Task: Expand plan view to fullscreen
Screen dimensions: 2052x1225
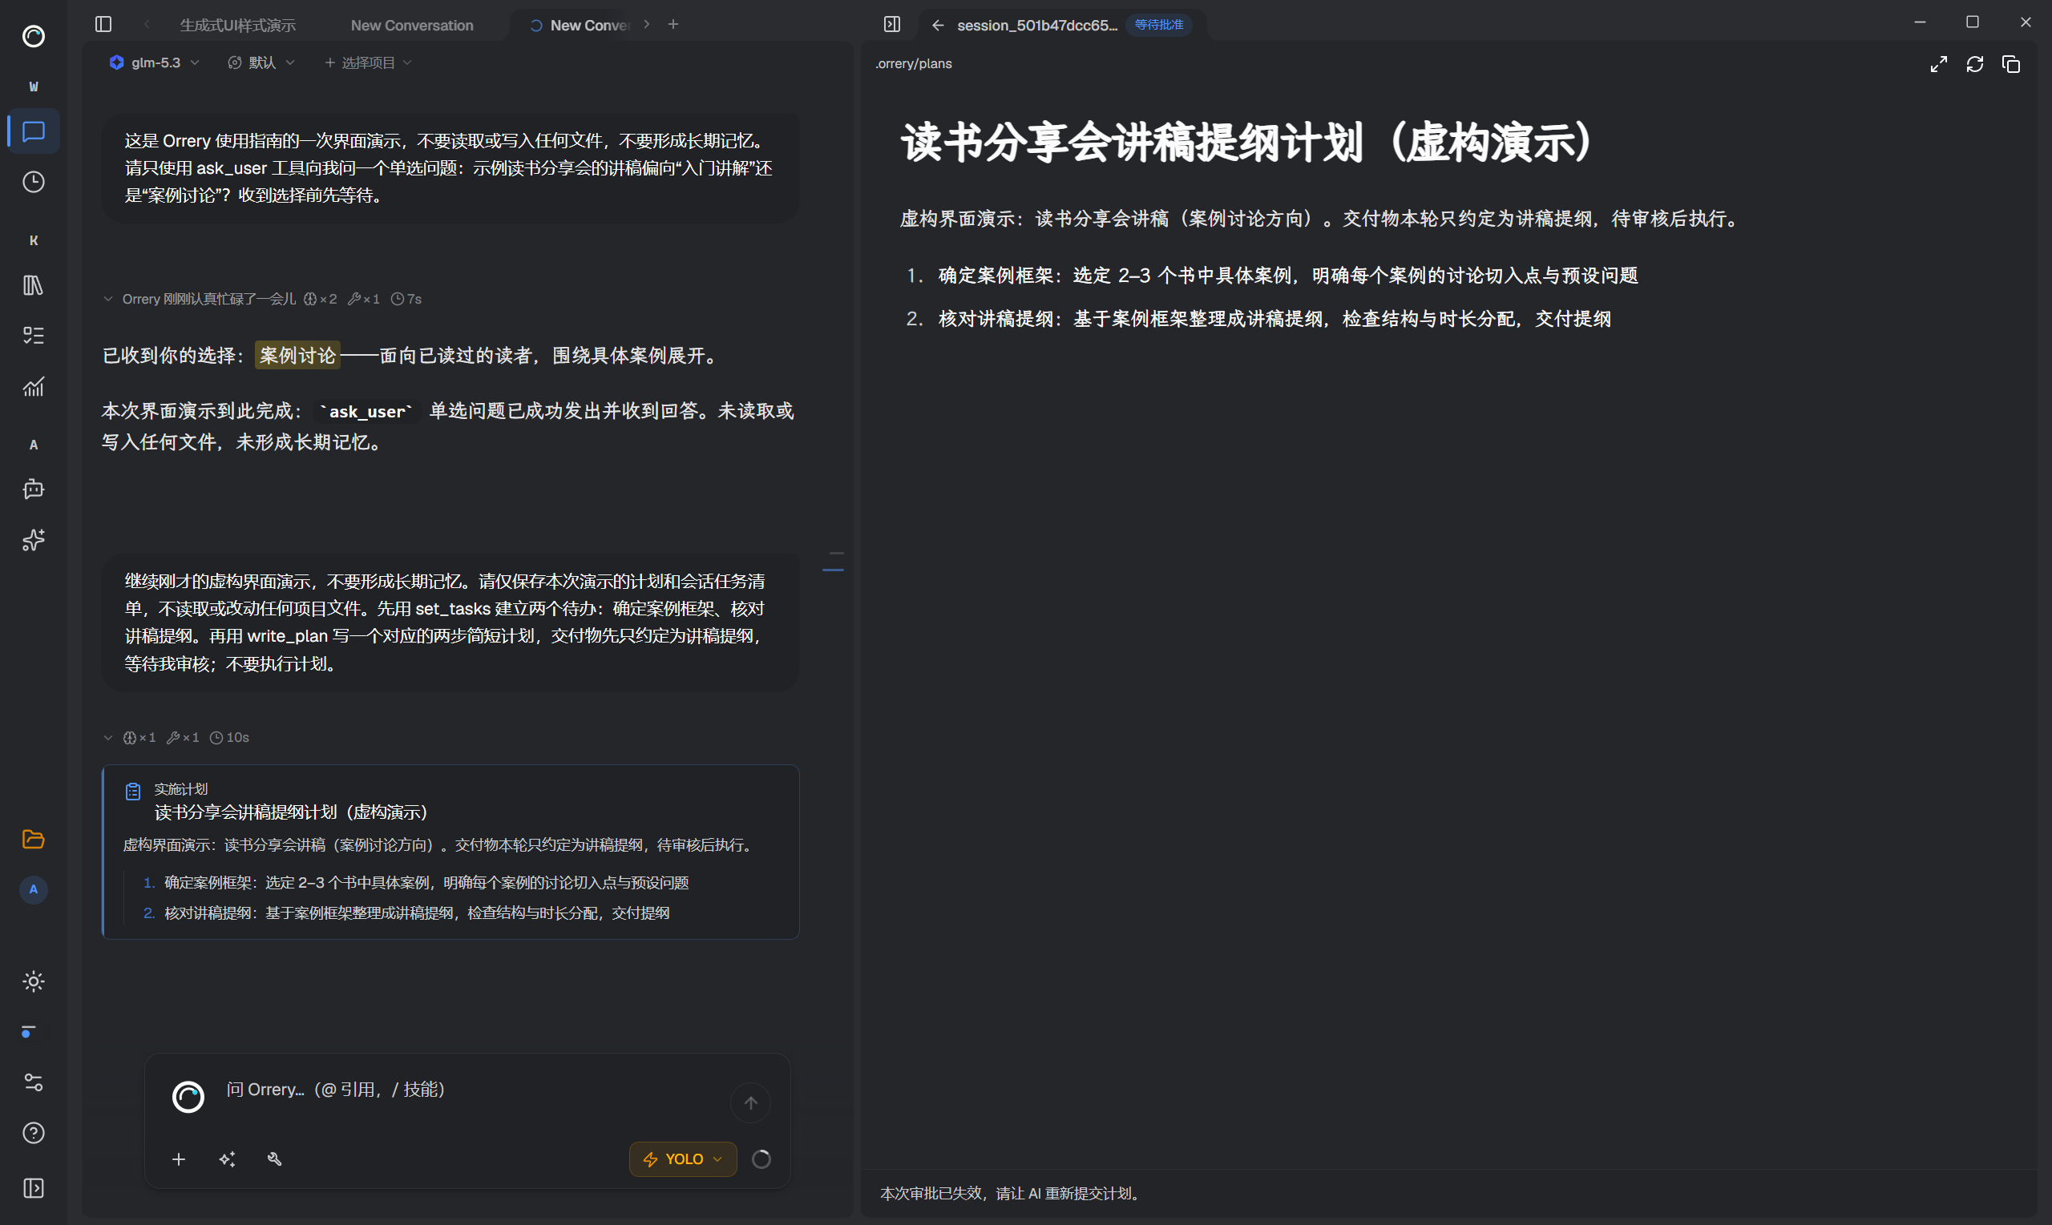Action: coord(1939,63)
